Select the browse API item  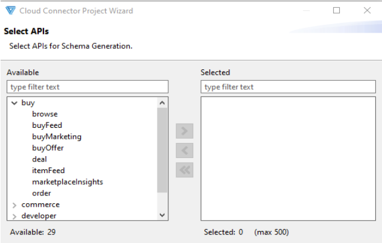[x=45, y=114]
